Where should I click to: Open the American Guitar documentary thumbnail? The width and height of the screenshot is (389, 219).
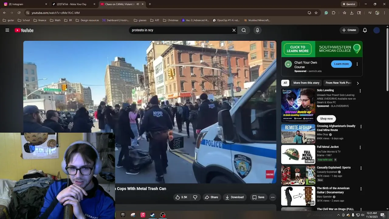point(298,196)
